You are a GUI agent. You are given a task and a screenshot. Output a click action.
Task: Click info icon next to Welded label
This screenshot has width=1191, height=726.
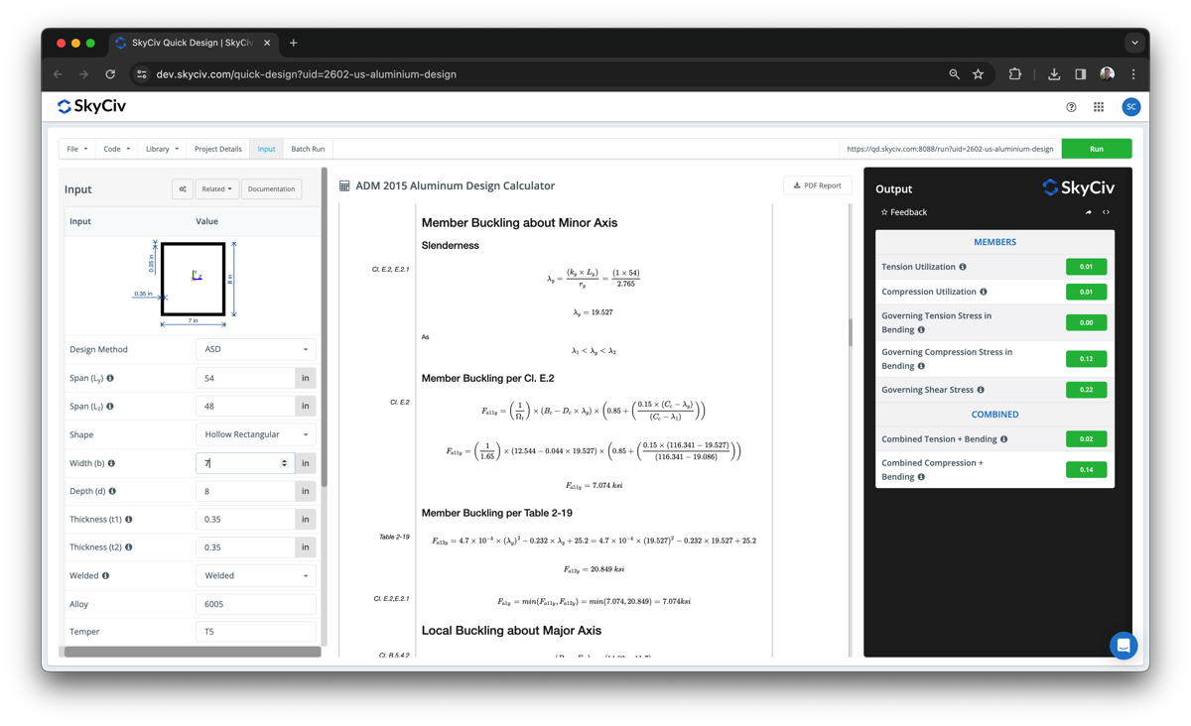click(x=105, y=575)
